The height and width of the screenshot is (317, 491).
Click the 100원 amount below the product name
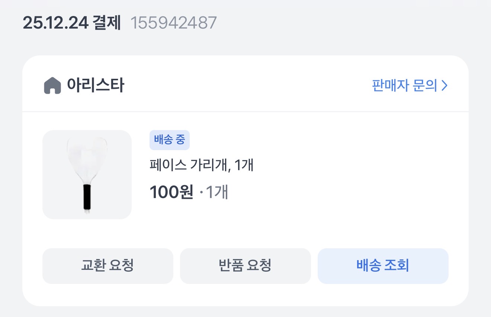[171, 192]
